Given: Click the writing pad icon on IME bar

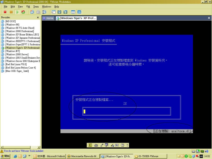Looking at the screenshot, I should coord(117,145).
